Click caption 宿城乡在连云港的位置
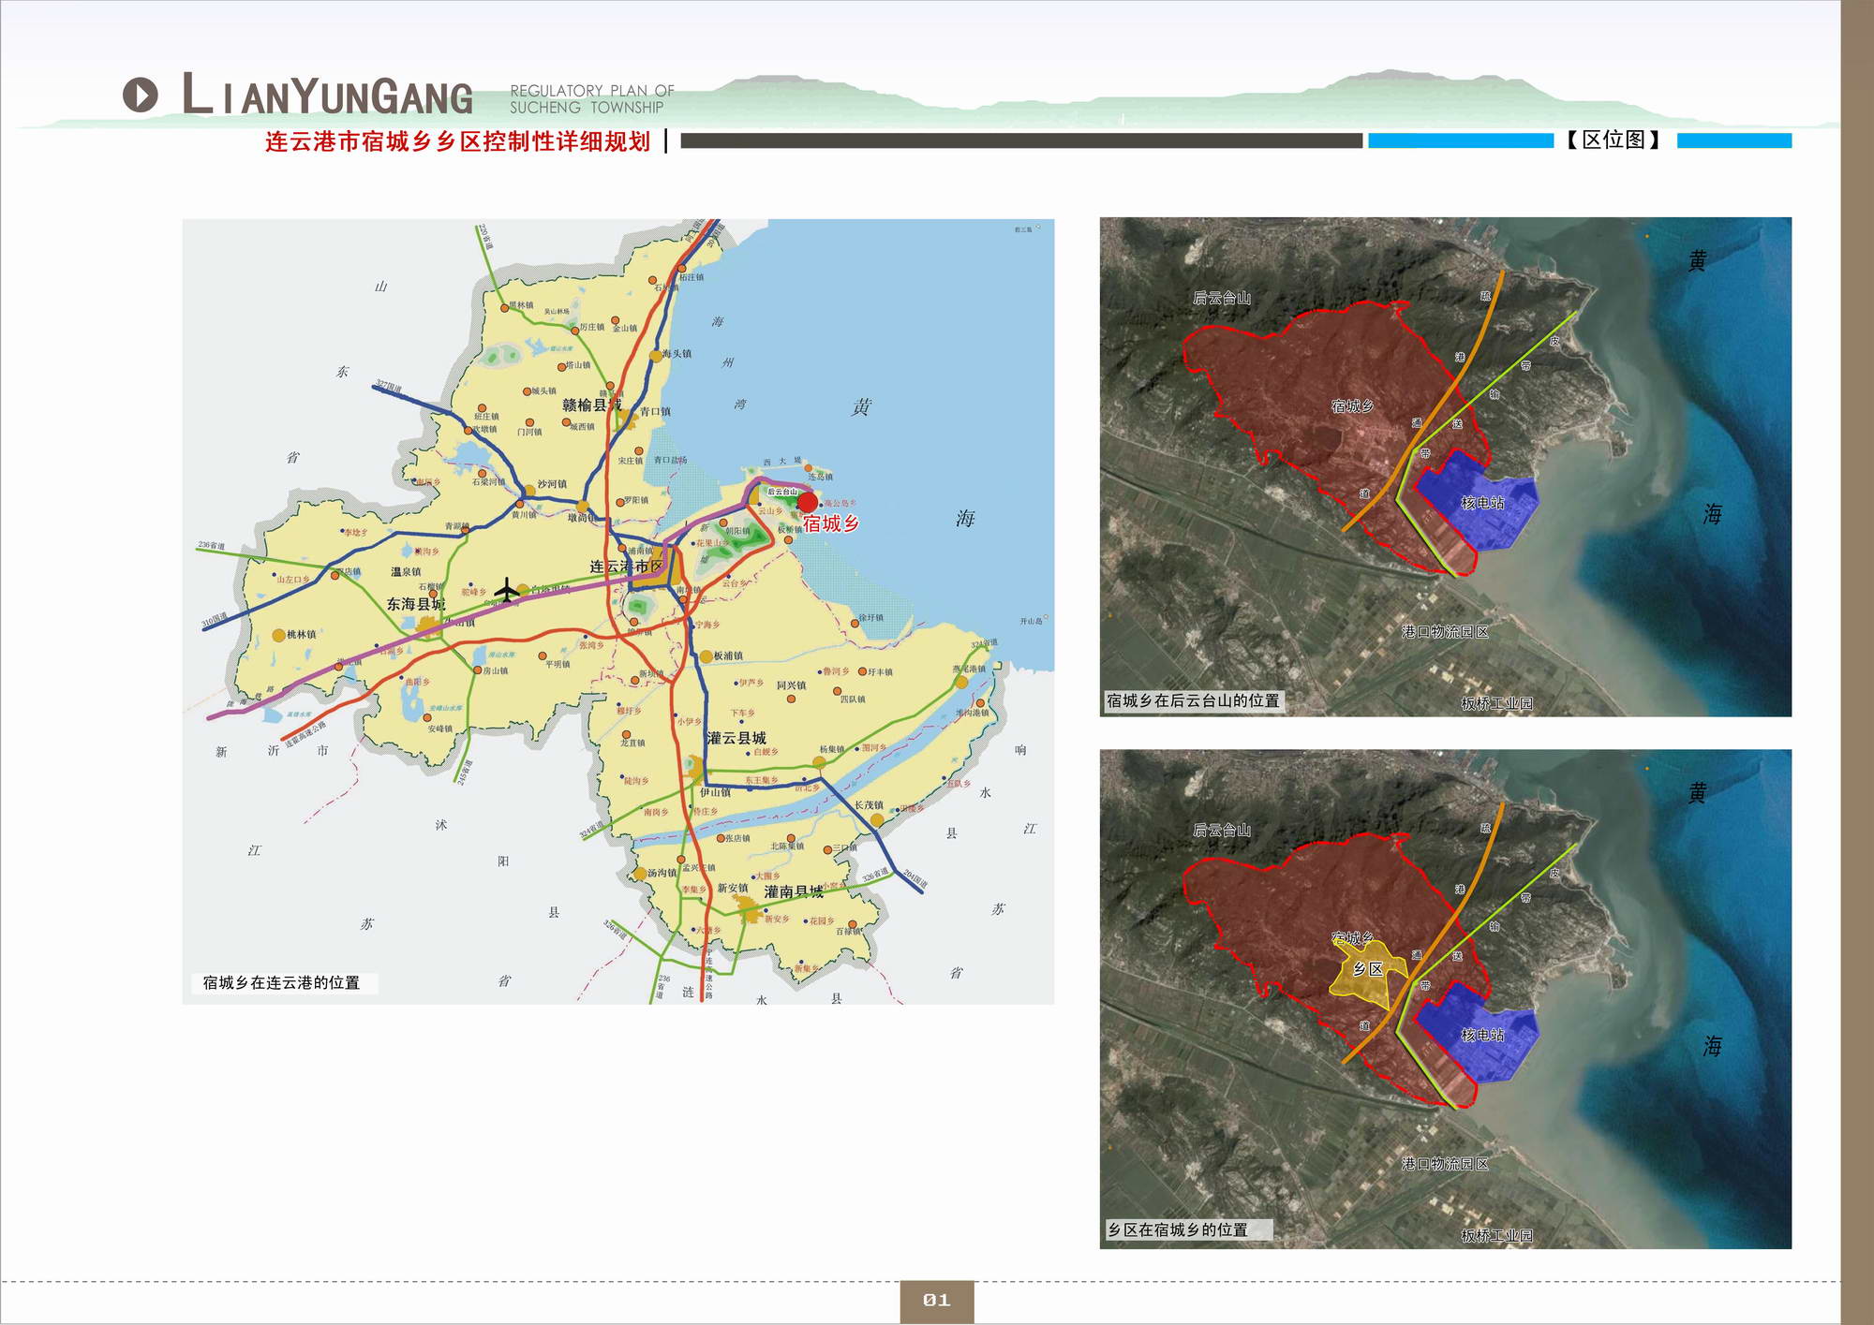This screenshot has height=1325, width=1874. [282, 982]
